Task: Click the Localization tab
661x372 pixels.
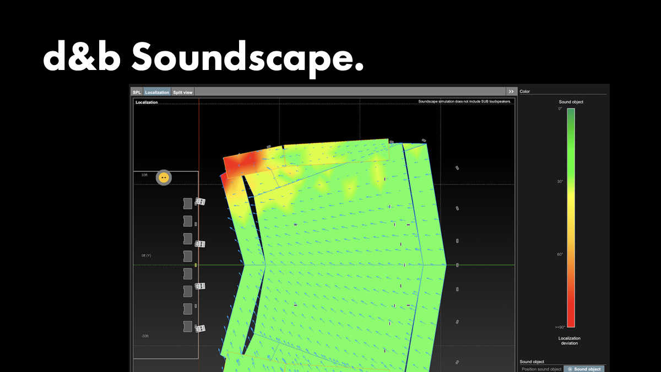Action: (156, 91)
